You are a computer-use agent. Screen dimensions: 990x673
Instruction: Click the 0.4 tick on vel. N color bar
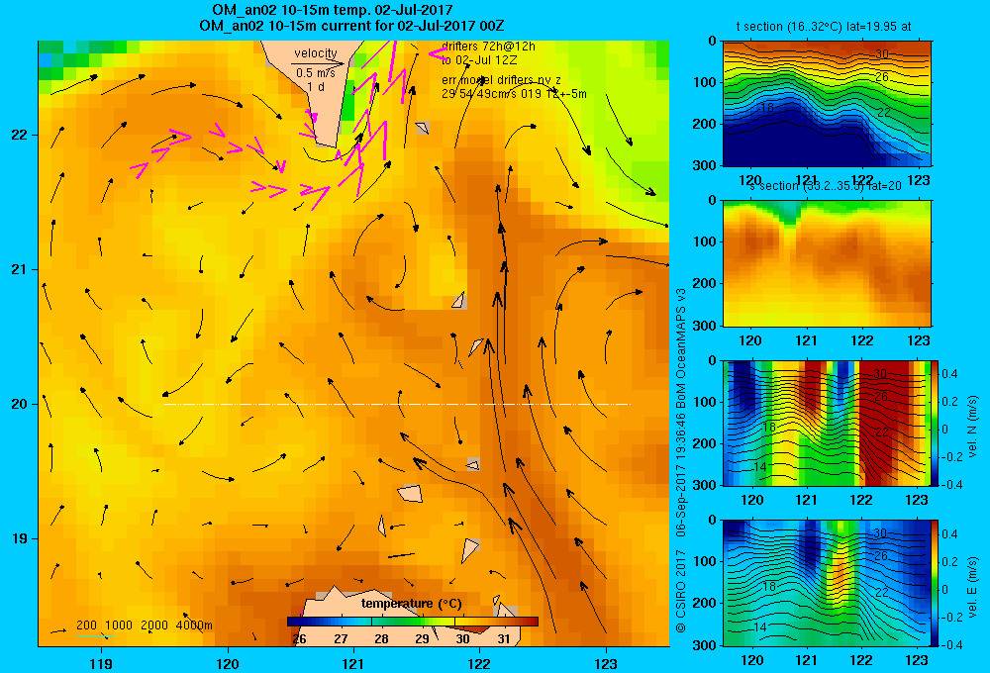click(949, 374)
